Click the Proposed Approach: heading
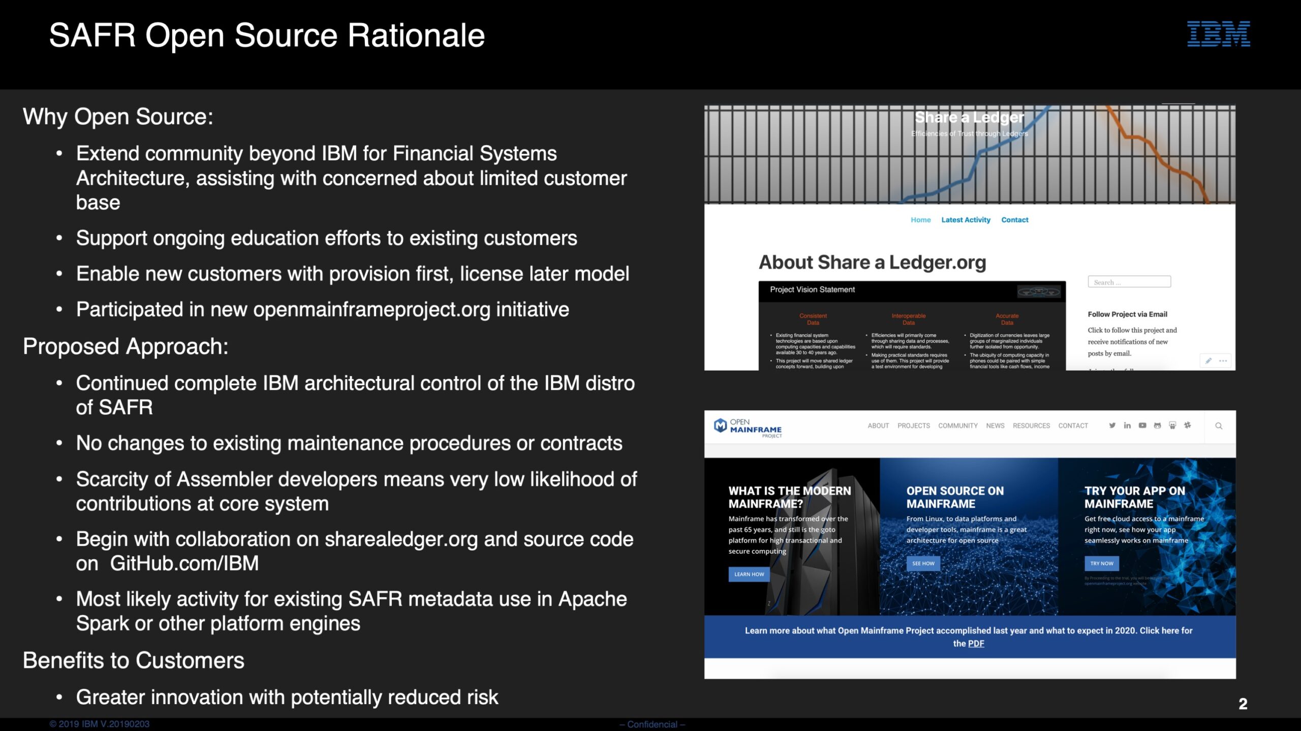 pos(126,347)
